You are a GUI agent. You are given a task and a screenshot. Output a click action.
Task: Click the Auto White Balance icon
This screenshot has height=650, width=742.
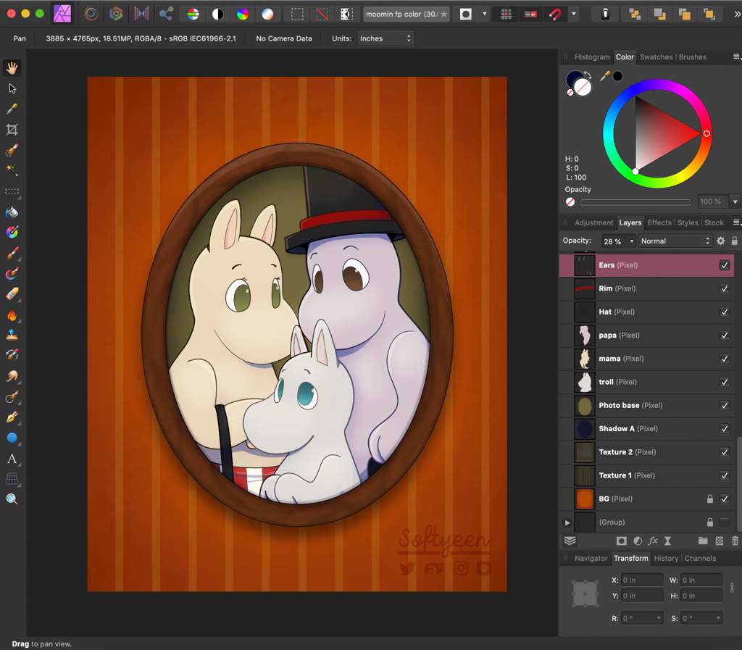click(267, 14)
